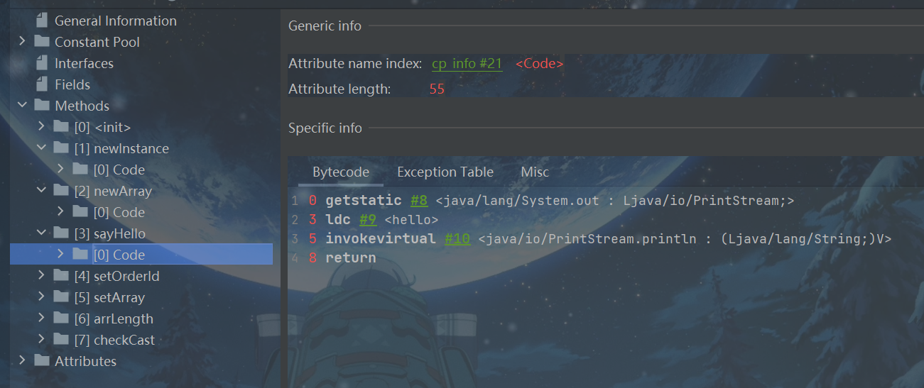Collapse the [1] newInstance method node
Screen dimensions: 924x388
(42, 148)
